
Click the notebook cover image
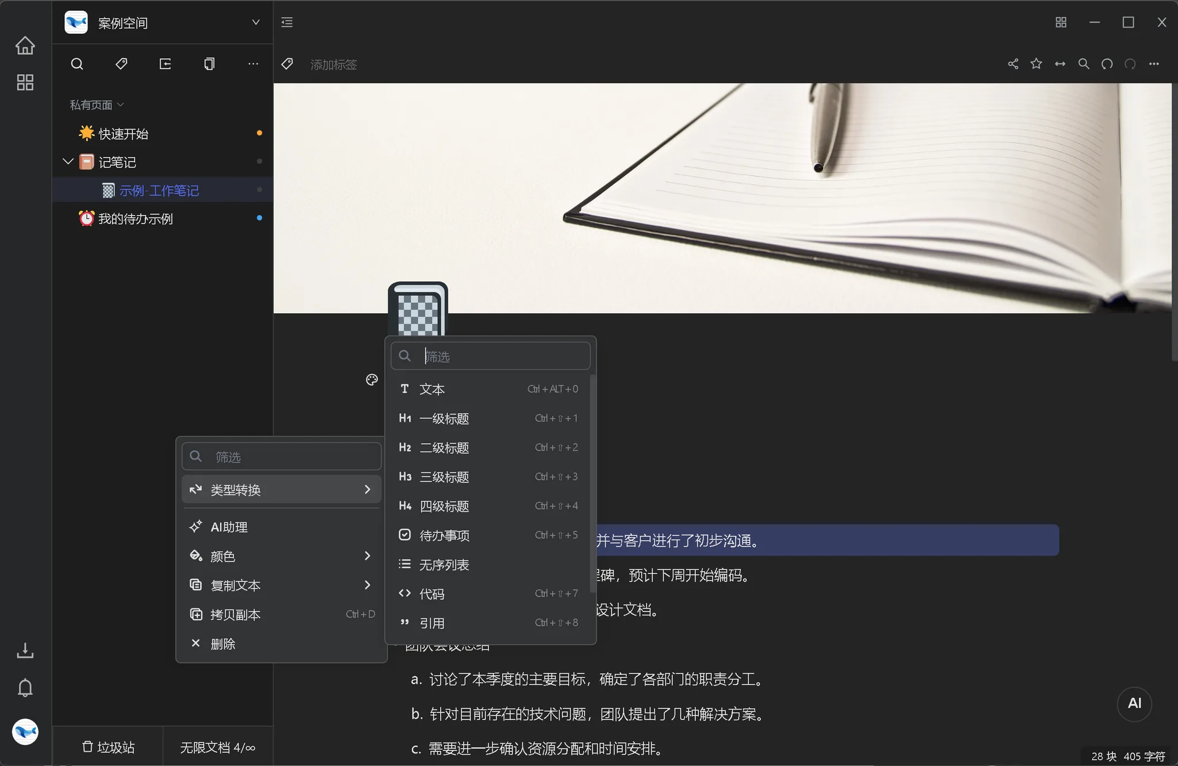[722, 198]
